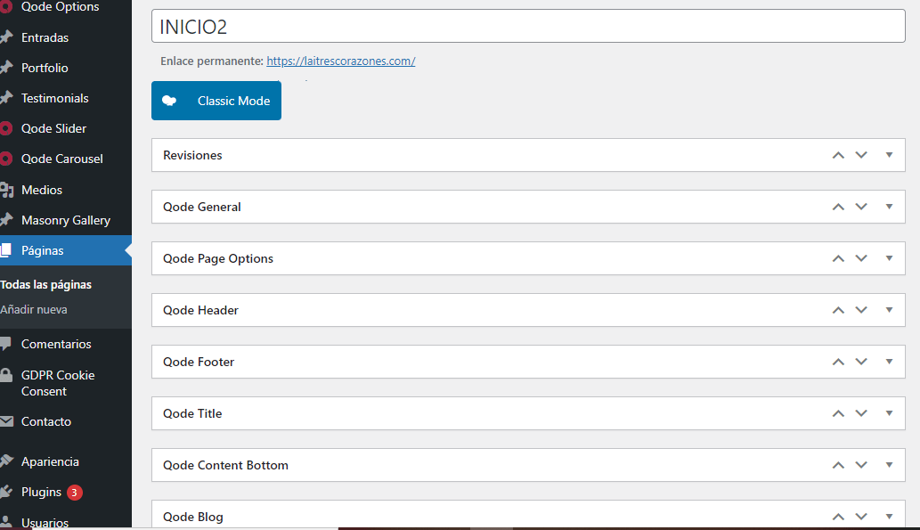Screen dimensions: 920x530
Task: Click the Páginas page icon
Action: (6, 250)
